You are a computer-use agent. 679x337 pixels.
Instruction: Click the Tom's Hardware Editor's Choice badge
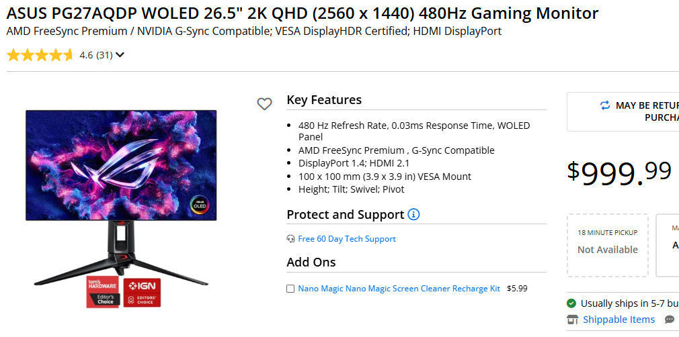click(x=102, y=291)
